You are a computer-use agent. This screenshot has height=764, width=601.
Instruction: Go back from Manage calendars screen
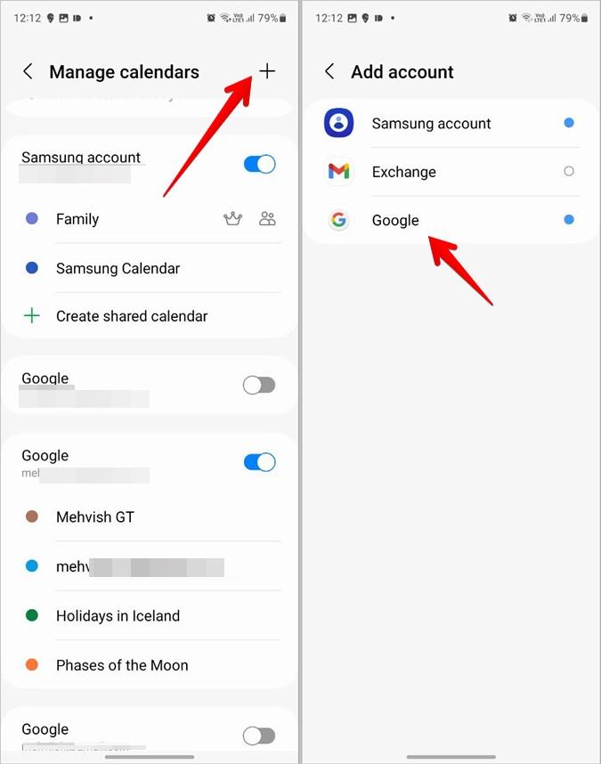(x=28, y=71)
